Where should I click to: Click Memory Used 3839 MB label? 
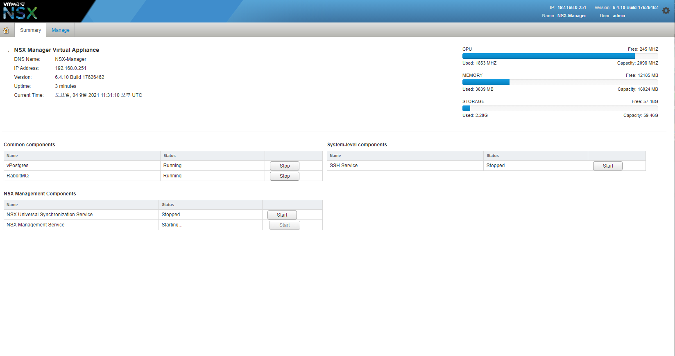pyautogui.click(x=478, y=89)
